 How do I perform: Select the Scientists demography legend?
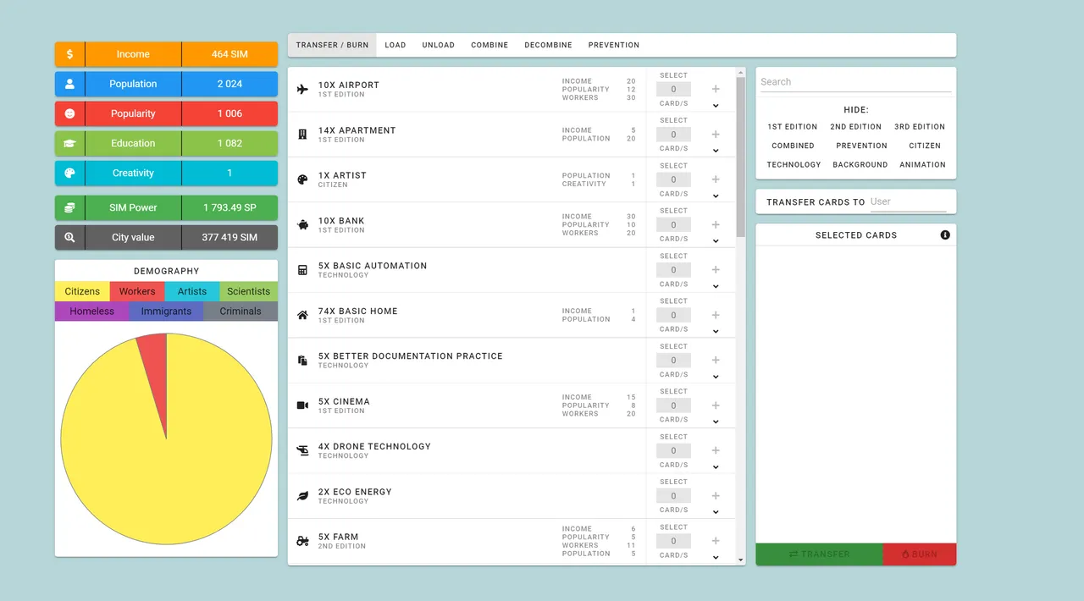(249, 291)
